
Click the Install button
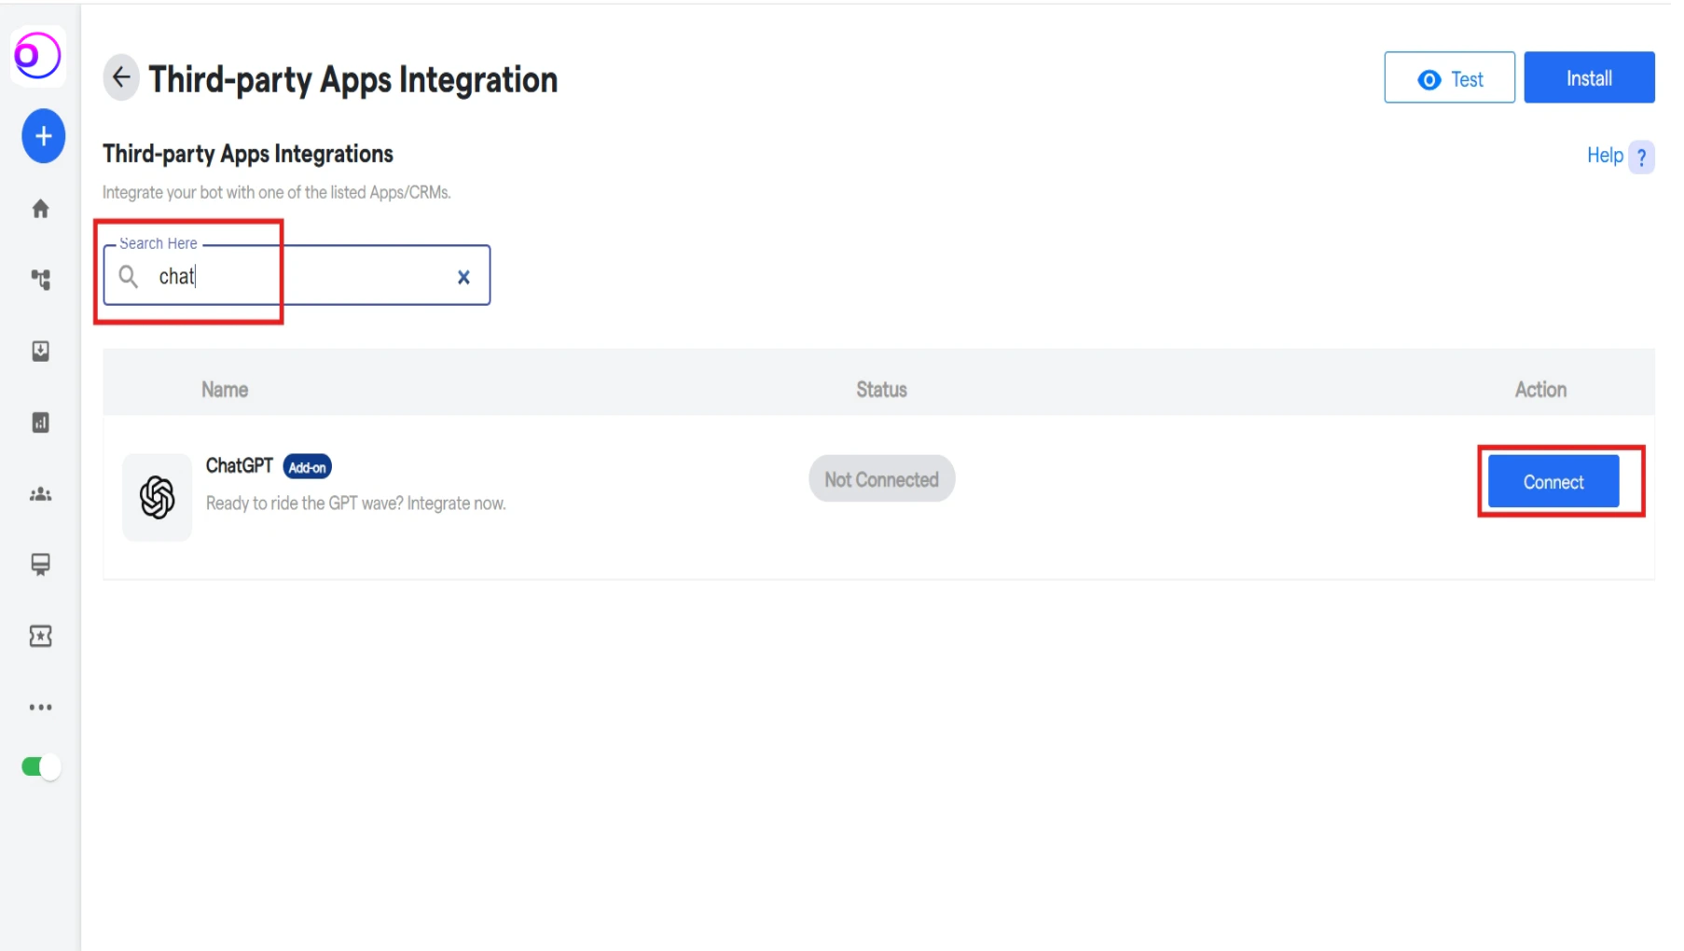1589,78
